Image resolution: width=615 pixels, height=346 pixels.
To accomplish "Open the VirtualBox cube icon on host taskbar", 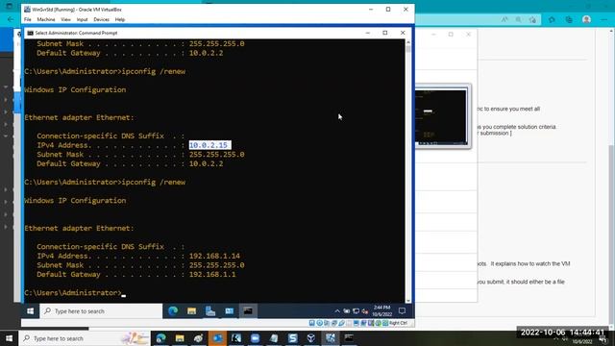I will pyautogui.click(x=311, y=338).
